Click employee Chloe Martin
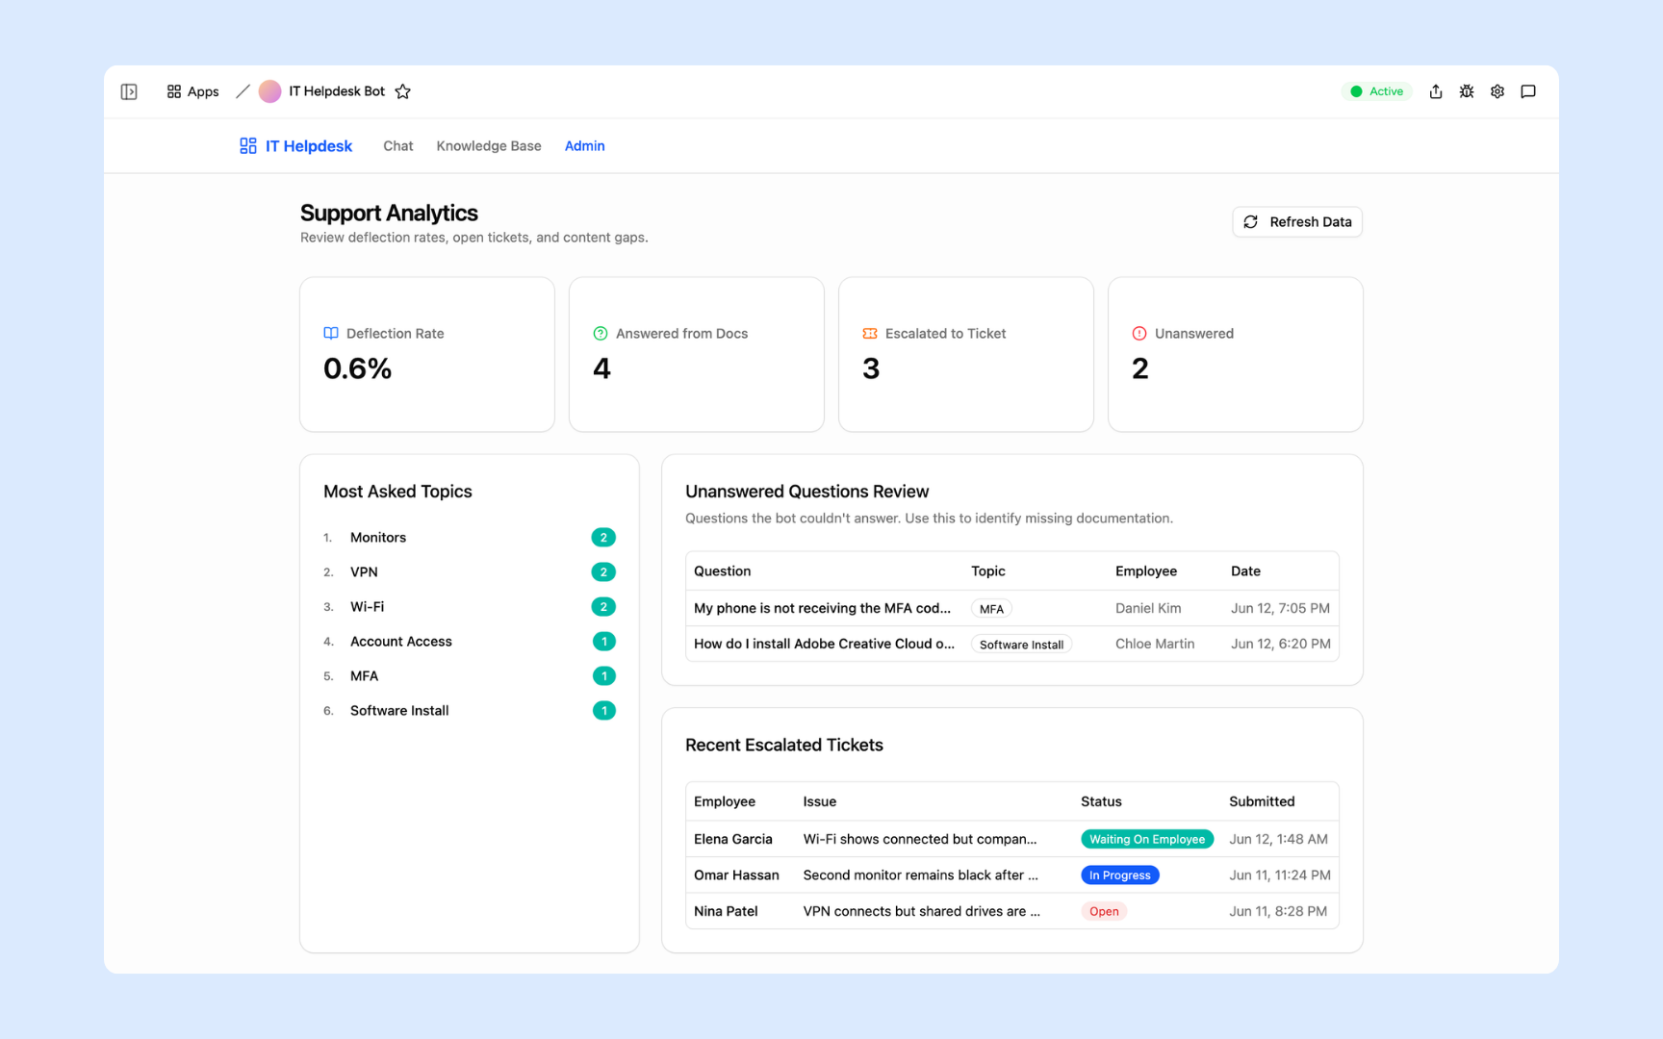Viewport: 1663px width, 1039px height. click(1155, 644)
